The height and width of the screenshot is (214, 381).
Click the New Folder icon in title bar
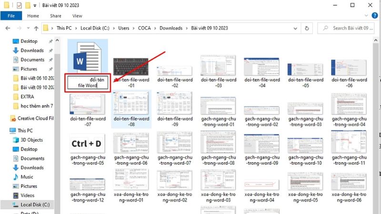point(29,6)
